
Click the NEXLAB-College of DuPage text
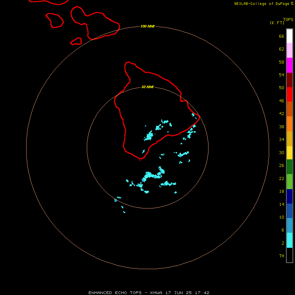(x=262, y=4)
